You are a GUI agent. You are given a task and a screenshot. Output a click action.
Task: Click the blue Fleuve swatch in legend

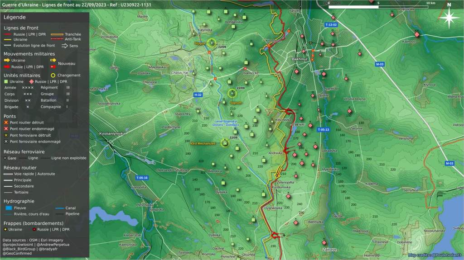pos(9,208)
